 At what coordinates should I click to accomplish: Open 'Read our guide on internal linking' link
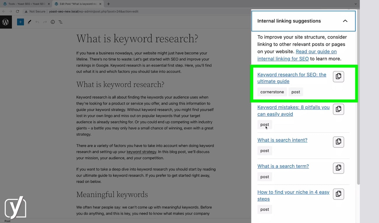(316, 52)
